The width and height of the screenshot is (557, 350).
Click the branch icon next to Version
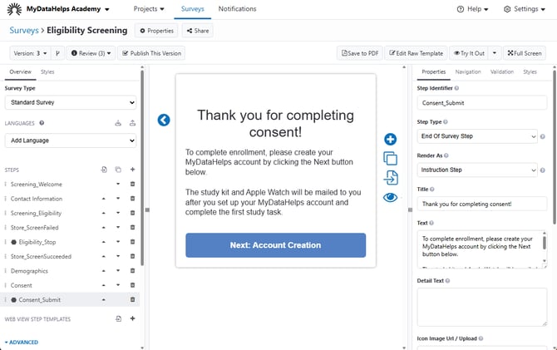click(x=57, y=53)
